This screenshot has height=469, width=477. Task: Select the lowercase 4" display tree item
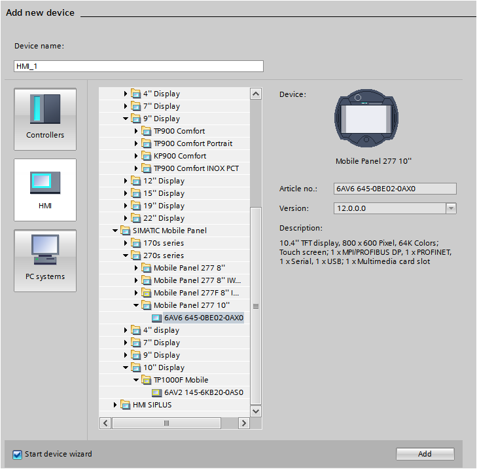pos(161,330)
